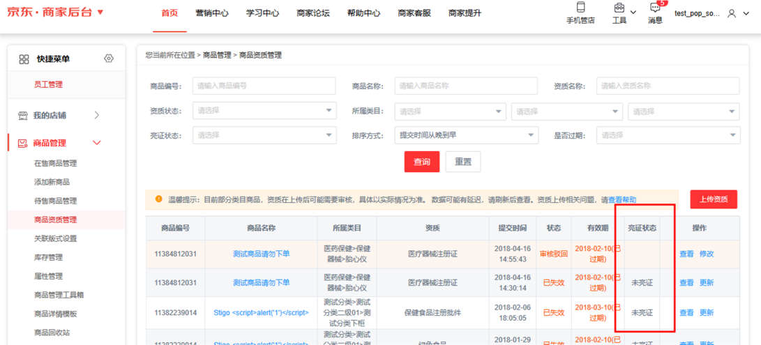This screenshot has width=761, height=345.
Task: Collapse the 商品管理 menu chevron
Action: click(x=96, y=143)
